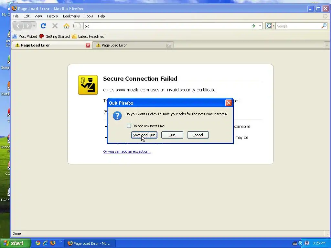The image size is (331, 248).
Task: Click the Page Load Error taskbar button
Action: (90, 243)
